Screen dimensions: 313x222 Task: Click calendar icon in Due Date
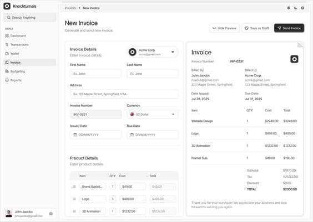tap(132, 135)
